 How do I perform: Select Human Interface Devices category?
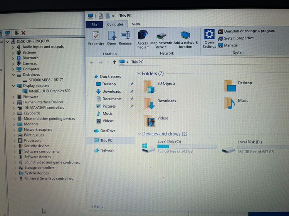(40, 102)
